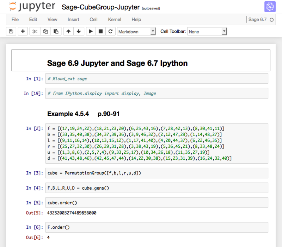Click the line defining d permutations

(x=139, y=158)
